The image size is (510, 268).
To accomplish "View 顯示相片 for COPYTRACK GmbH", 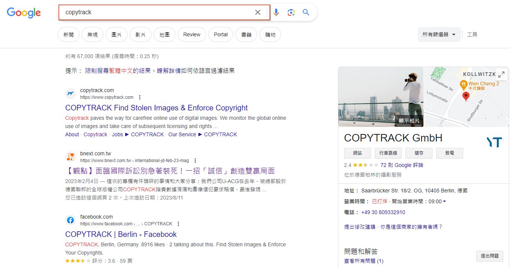I will (409, 121).
